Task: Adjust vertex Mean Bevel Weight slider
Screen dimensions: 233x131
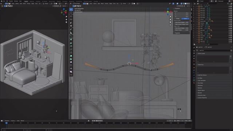Action: click(182, 23)
